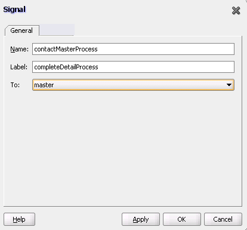Click the contactMasterProcess text in the Name box

click(66, 49)
